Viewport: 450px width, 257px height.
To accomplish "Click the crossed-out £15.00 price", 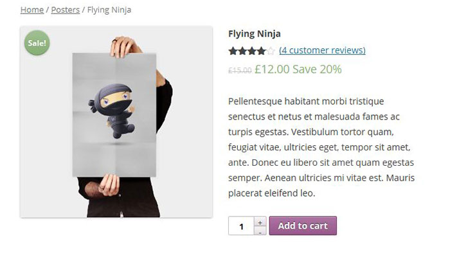I will (x=240, y=70).
